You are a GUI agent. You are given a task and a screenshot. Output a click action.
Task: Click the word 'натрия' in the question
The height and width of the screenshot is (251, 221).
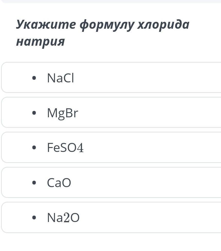point(40,42)
